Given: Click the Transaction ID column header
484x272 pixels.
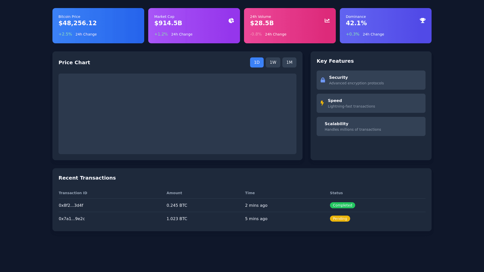Looking at the screenshot, I should (73, 193).
